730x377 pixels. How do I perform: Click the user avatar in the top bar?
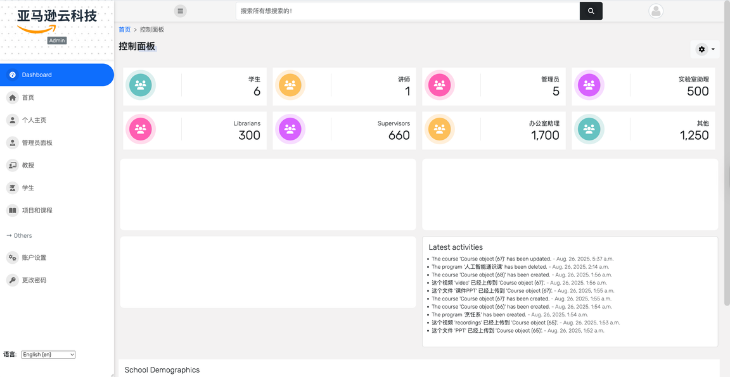click(x=656, y=11)
